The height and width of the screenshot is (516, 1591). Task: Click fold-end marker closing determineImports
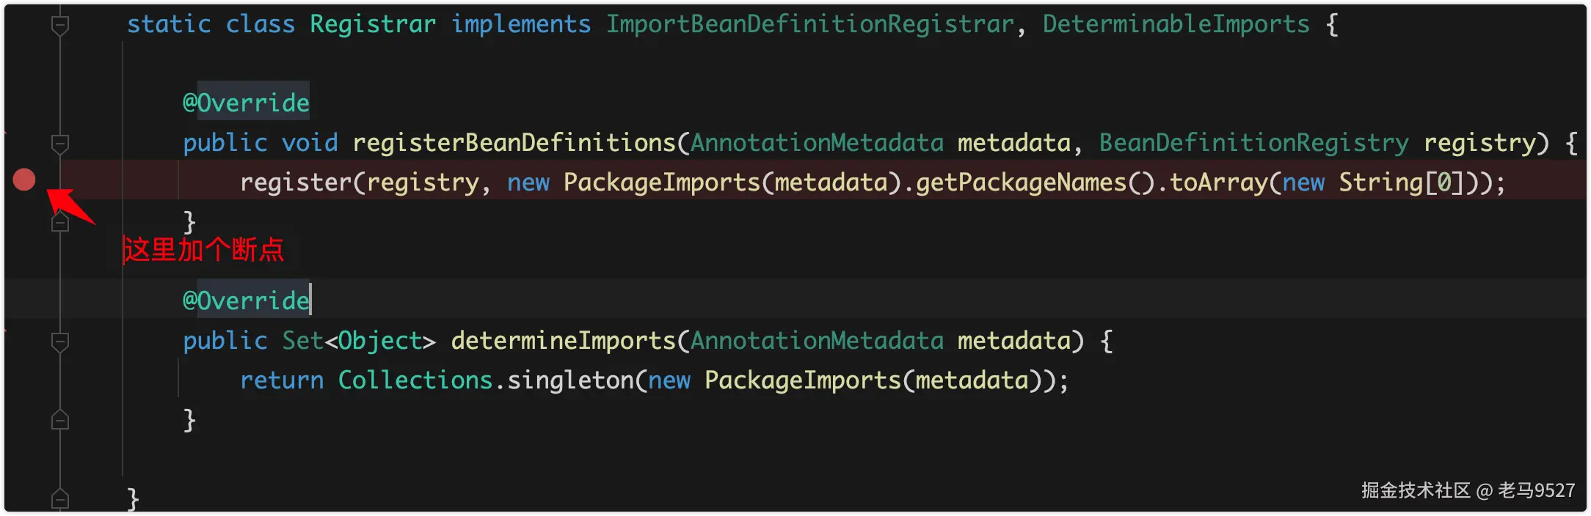[x=60, y=420]
